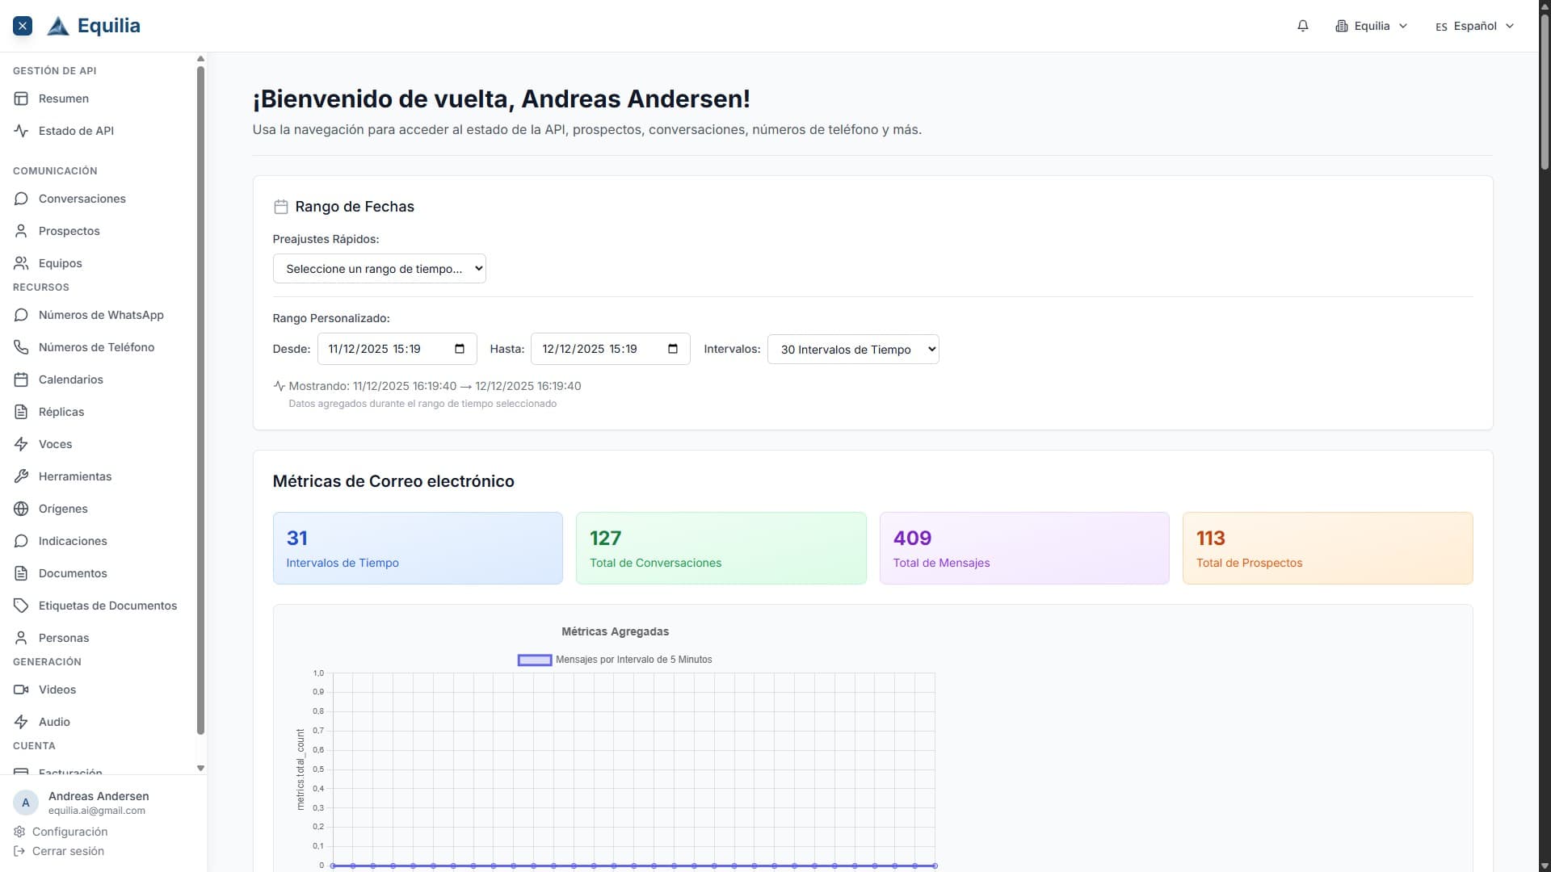The width and height of the screenshot is (1551, 872).
Task: Toggle the sidebar with the X button
Action: click(x=23, y=25)
